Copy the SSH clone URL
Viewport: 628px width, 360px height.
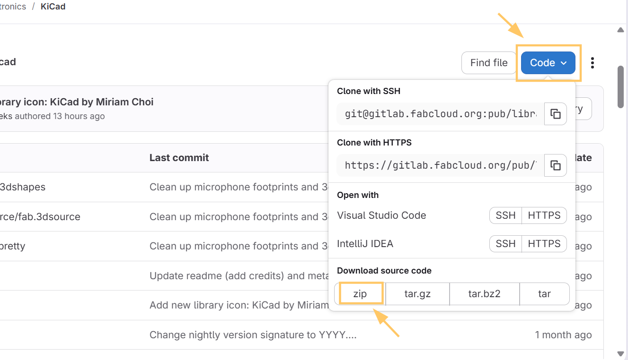point(555,114)
